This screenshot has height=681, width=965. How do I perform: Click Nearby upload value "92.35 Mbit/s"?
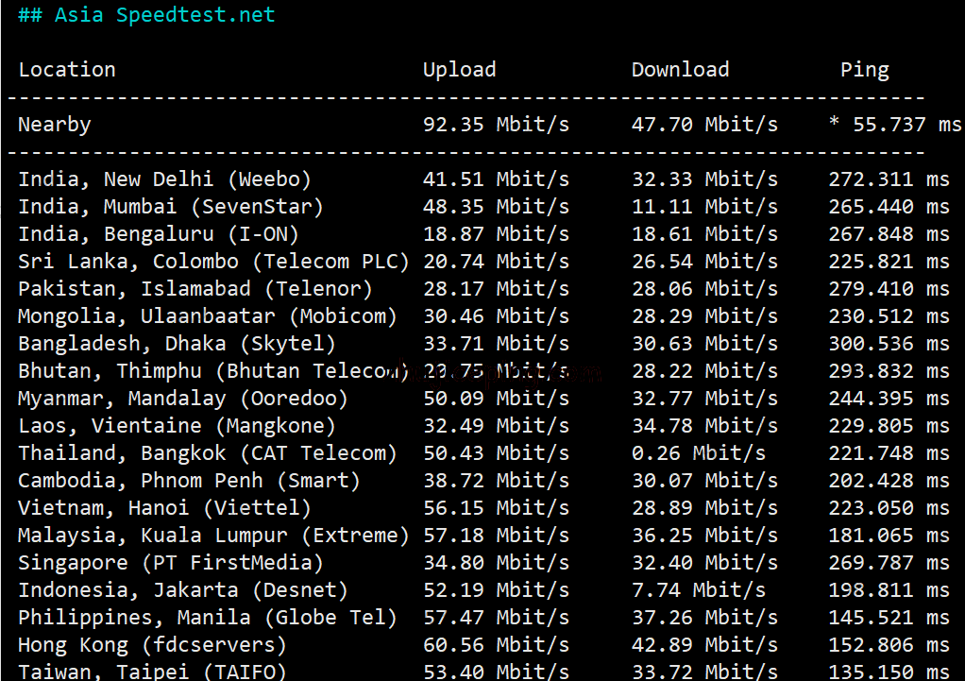pyautogui.click(x=496, y=125)
